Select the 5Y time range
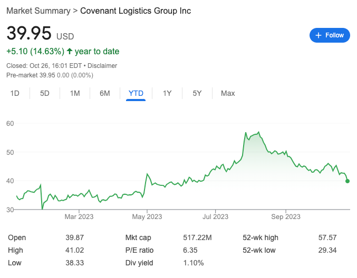Screen dimensions: 357x278 tap(197, 94)
